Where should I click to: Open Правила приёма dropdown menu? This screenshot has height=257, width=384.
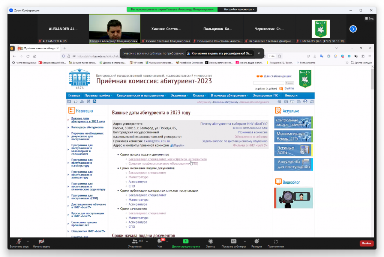(98, 95)
